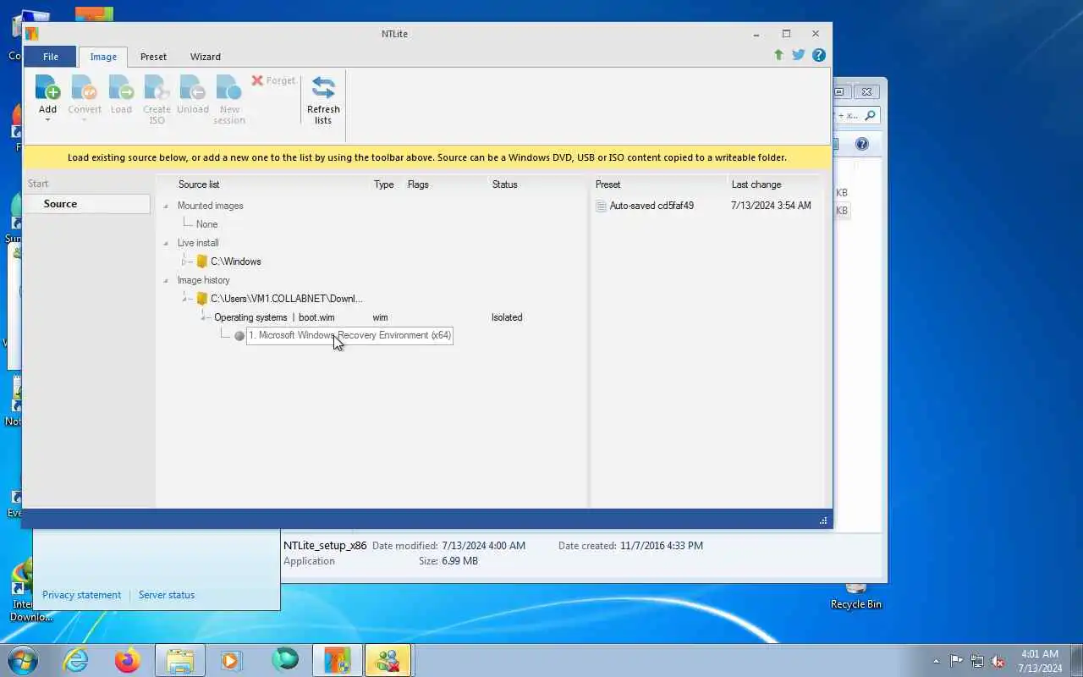
Task: Switch to the Image tab
Action: pos(103,57)
